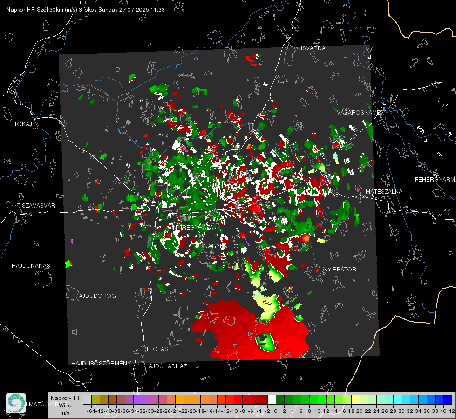Click the HAJDÚNÁNÁS label

tap(31, 266)
